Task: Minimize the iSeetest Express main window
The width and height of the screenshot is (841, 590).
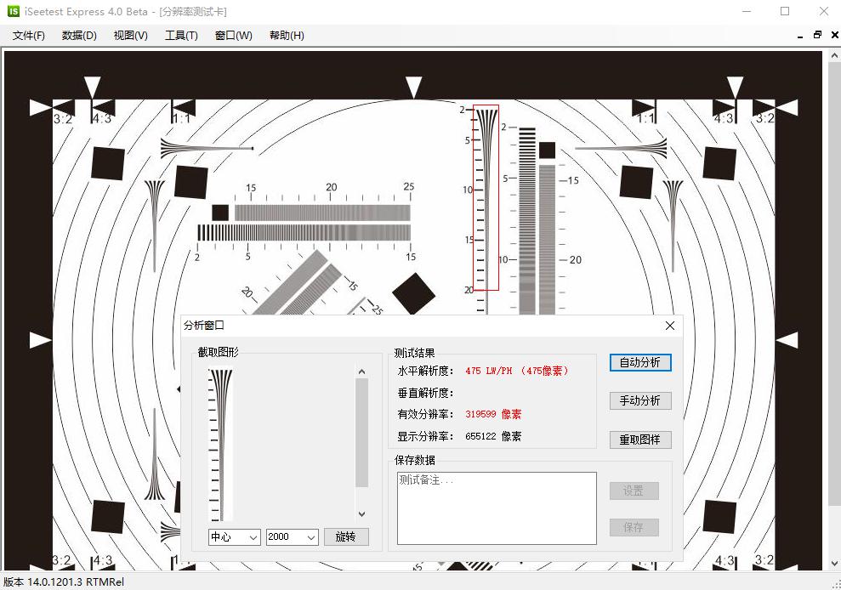Action: click(747, 11)
